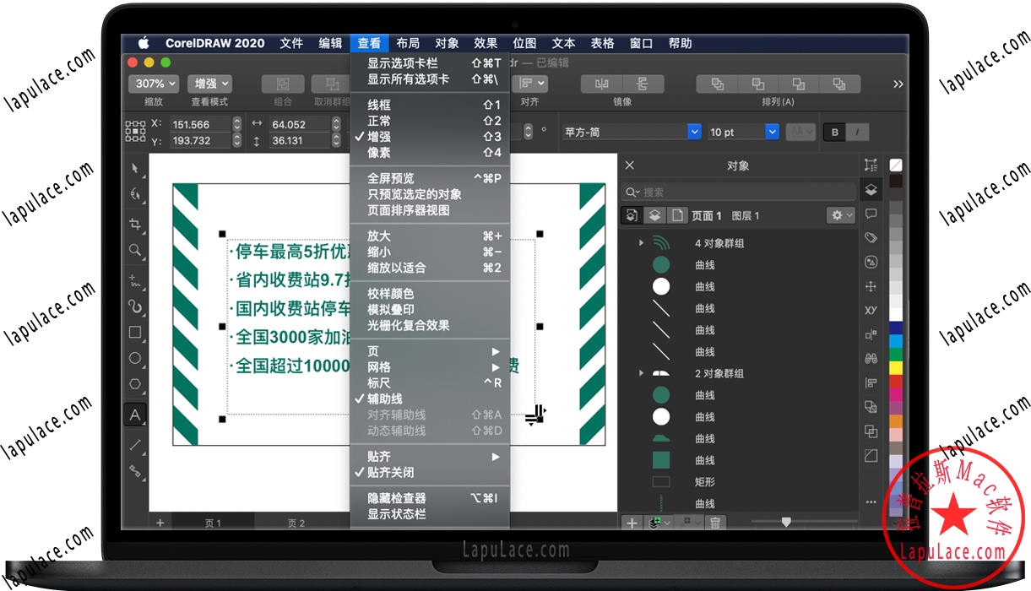
Task: Enable bold formatting with the B button
Action: (x=834, y=132)
